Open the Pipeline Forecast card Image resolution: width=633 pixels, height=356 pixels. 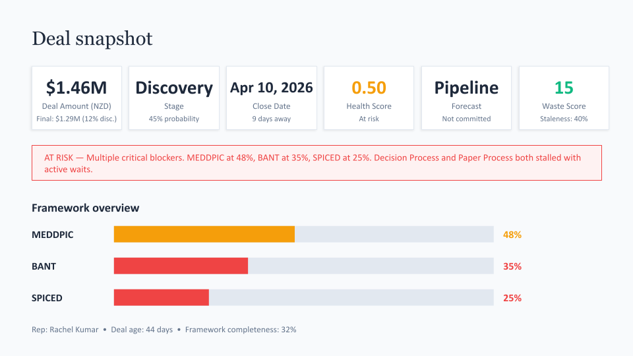coord(466,98)
